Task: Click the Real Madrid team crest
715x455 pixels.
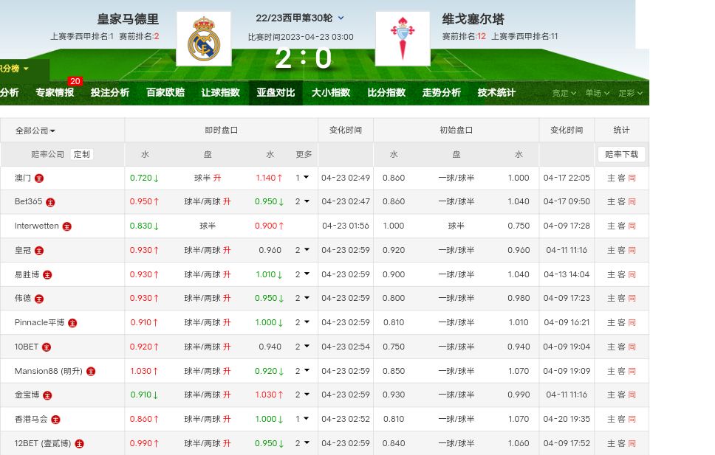Action: pos(203,38)
